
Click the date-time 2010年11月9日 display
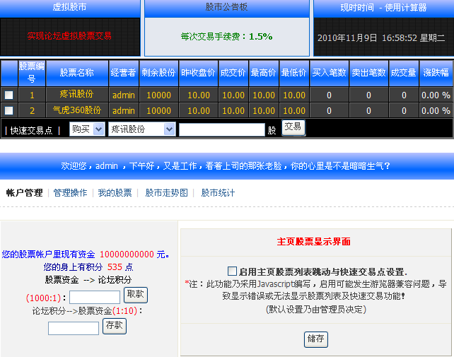point(381,38)
